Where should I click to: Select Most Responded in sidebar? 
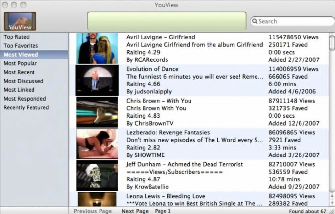(25, 99)
